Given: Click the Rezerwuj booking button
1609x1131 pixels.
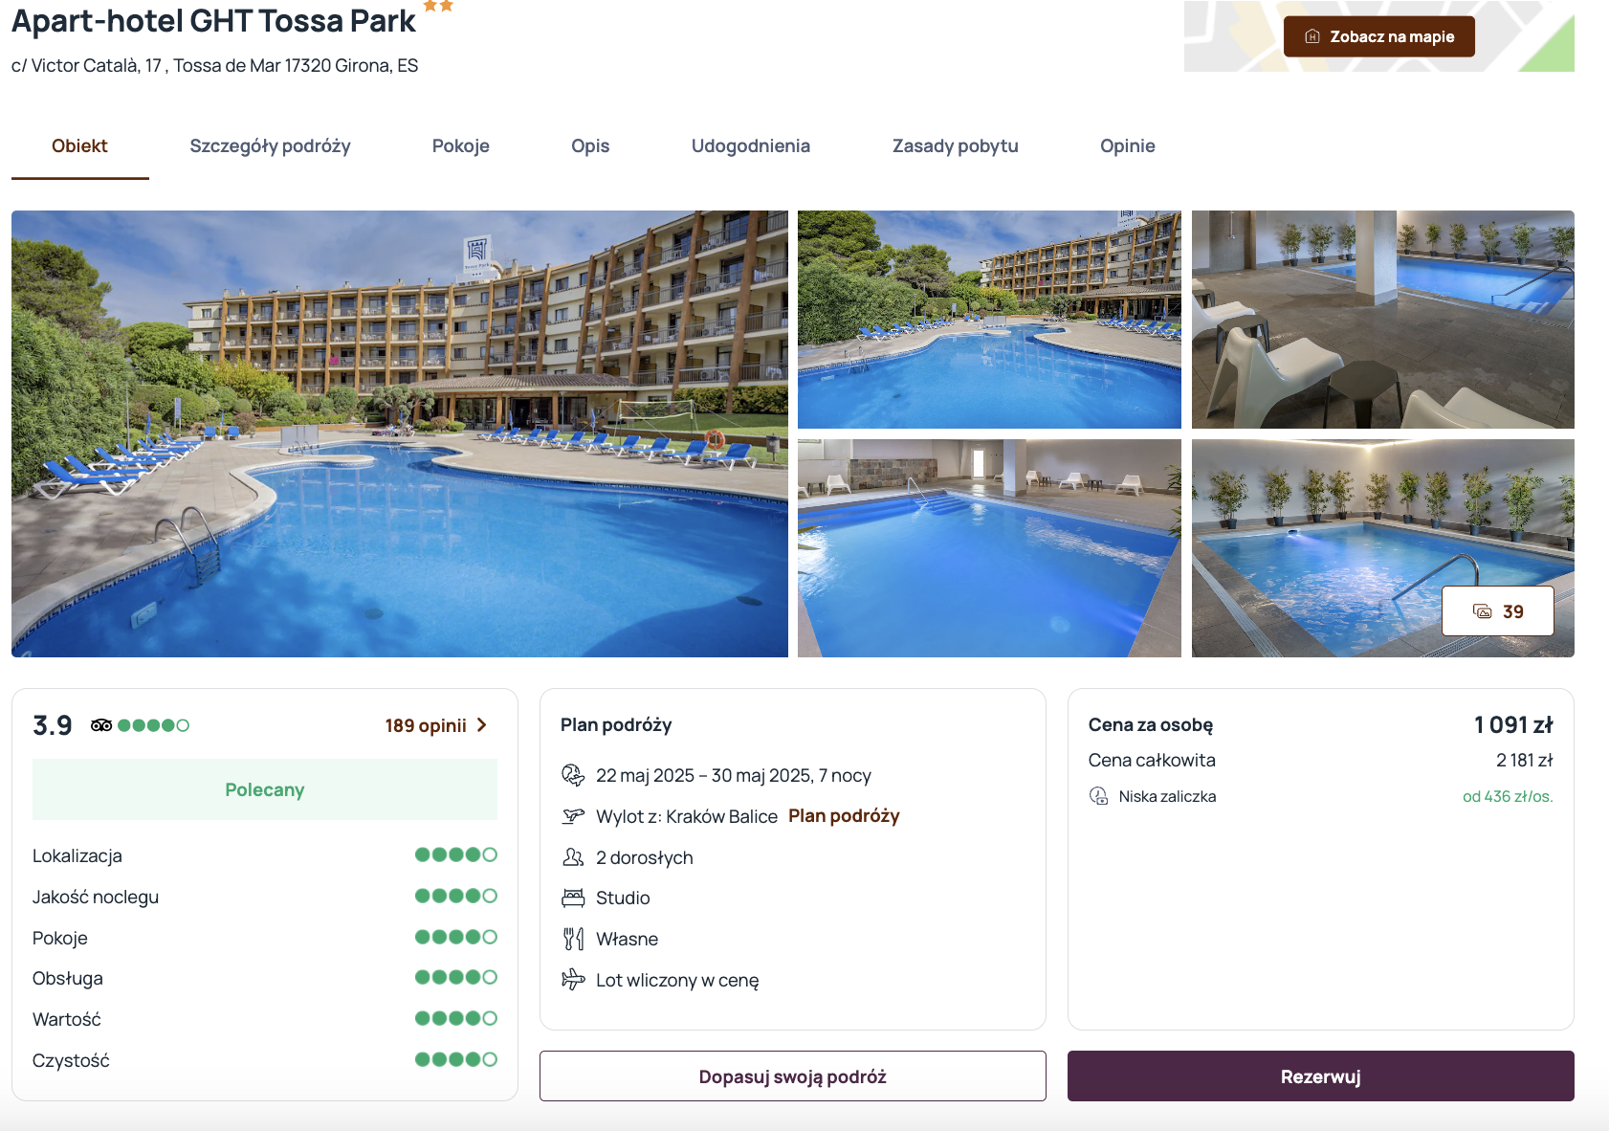Looking at the screenshot, I should 1321,1076.
